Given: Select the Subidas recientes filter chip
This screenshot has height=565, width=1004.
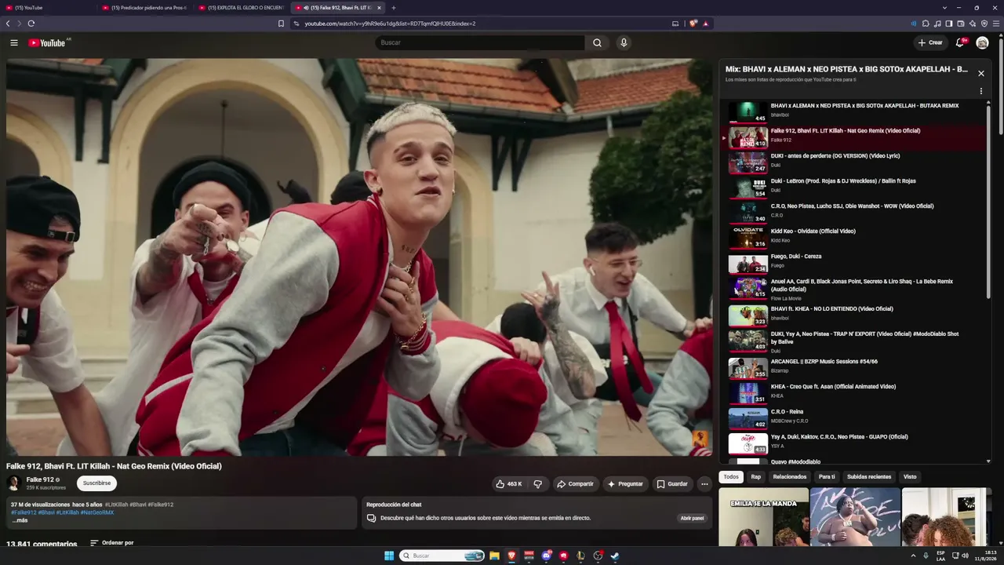Looking at the screenshot, I should coord(869,476).
